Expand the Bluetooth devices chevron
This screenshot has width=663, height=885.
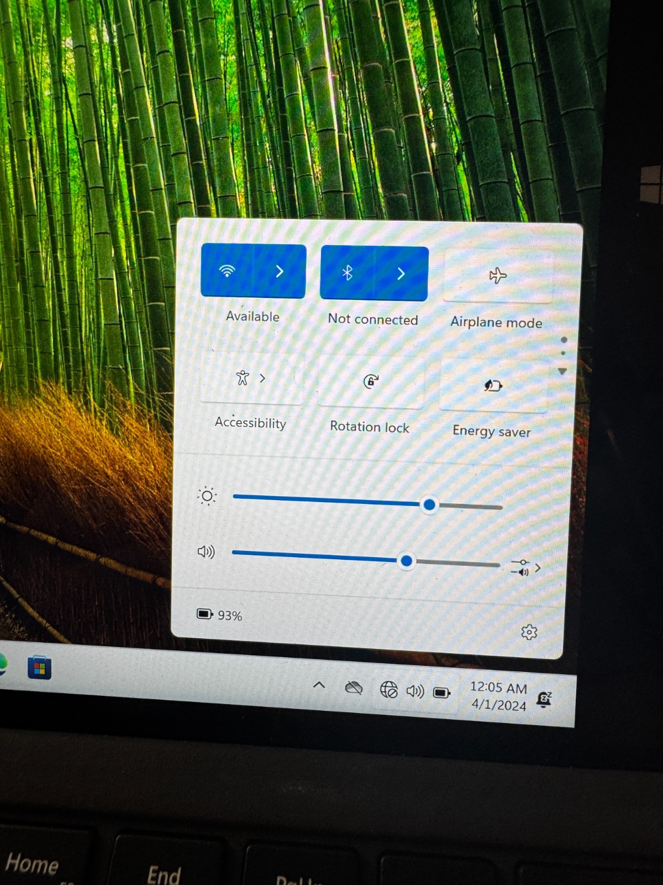point(402,274)
